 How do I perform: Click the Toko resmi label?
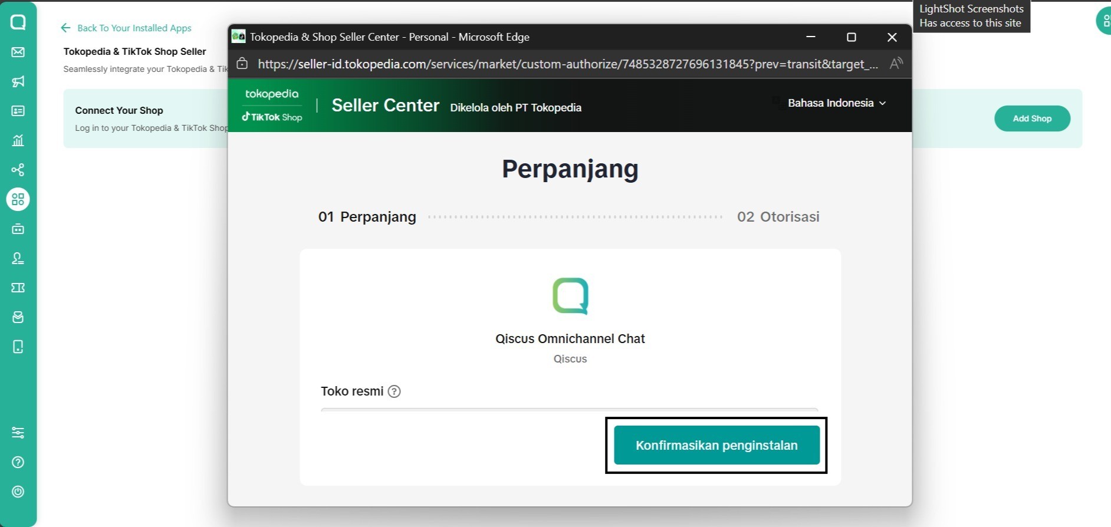352,391
